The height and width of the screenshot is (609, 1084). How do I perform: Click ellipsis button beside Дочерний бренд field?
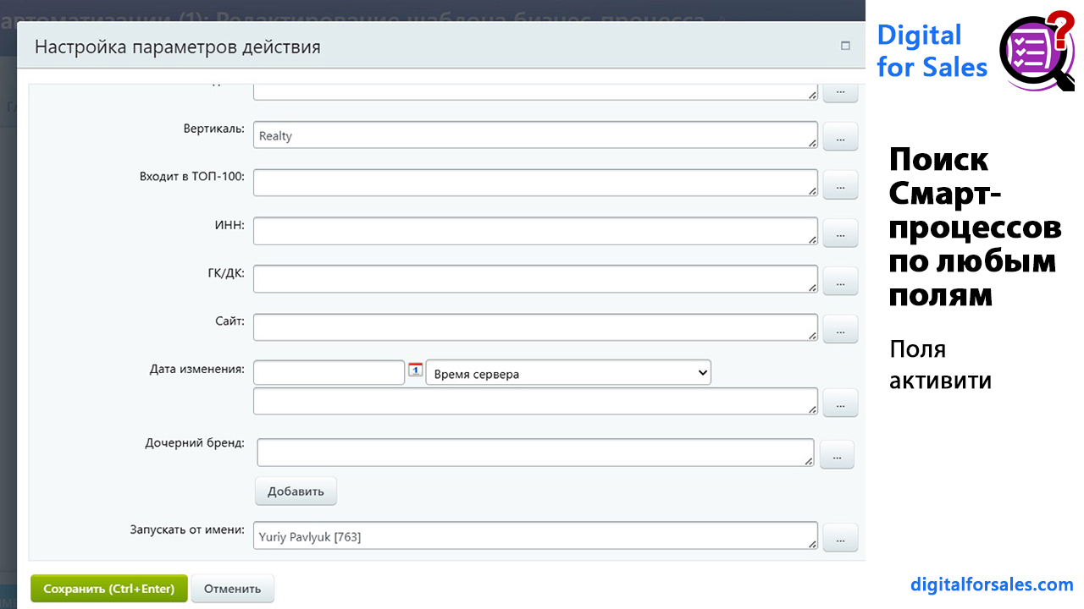pos(837,454)
